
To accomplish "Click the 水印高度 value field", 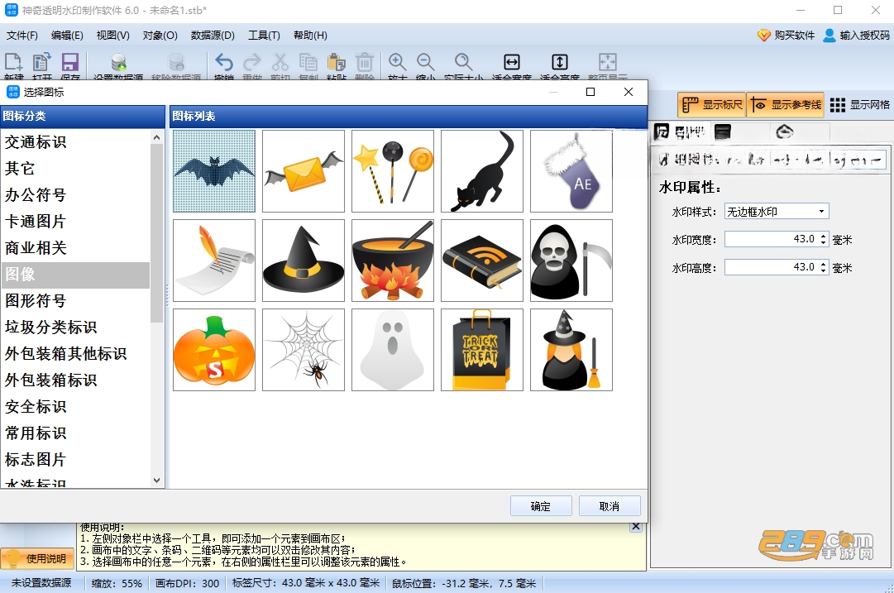I will click(x=772, y=267).
